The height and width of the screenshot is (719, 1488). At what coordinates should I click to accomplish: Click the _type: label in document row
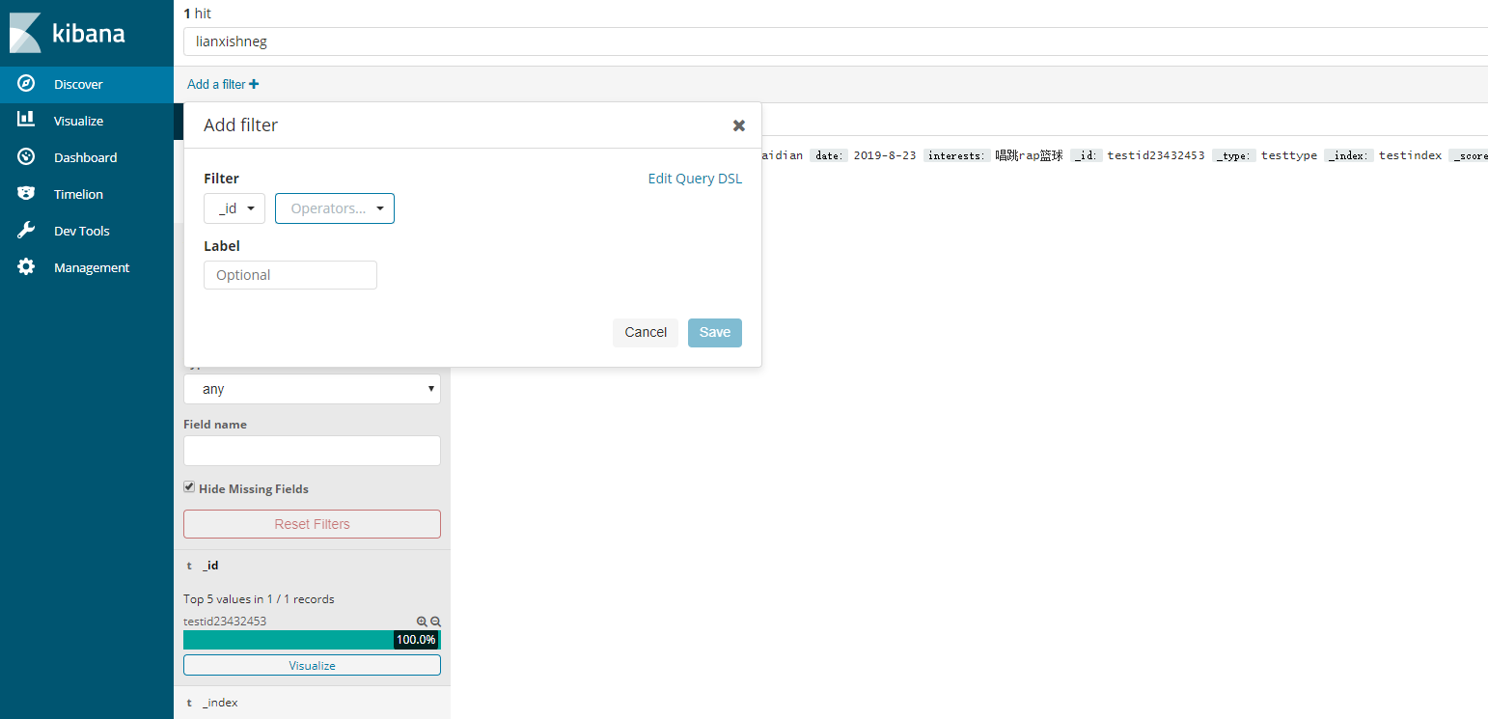pos(1233,155)
